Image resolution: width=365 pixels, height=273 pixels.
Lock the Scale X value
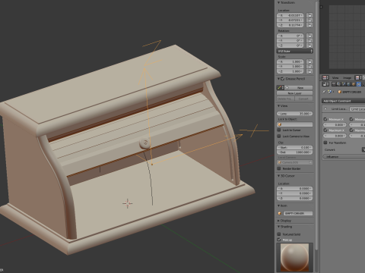pos(309,61)
